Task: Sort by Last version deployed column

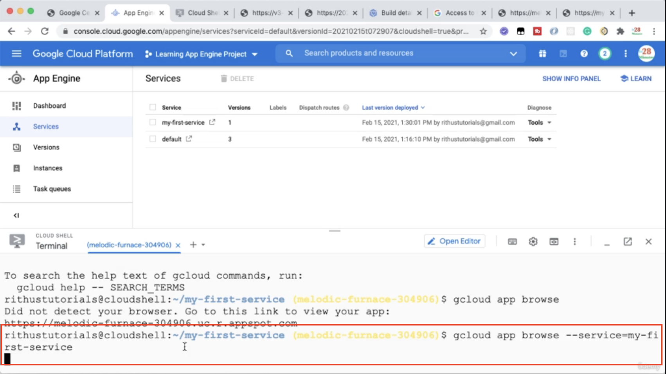Action: tap(393, 108)
